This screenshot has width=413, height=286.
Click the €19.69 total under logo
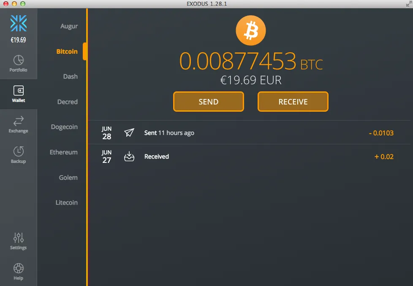click(x=19, y=40)
